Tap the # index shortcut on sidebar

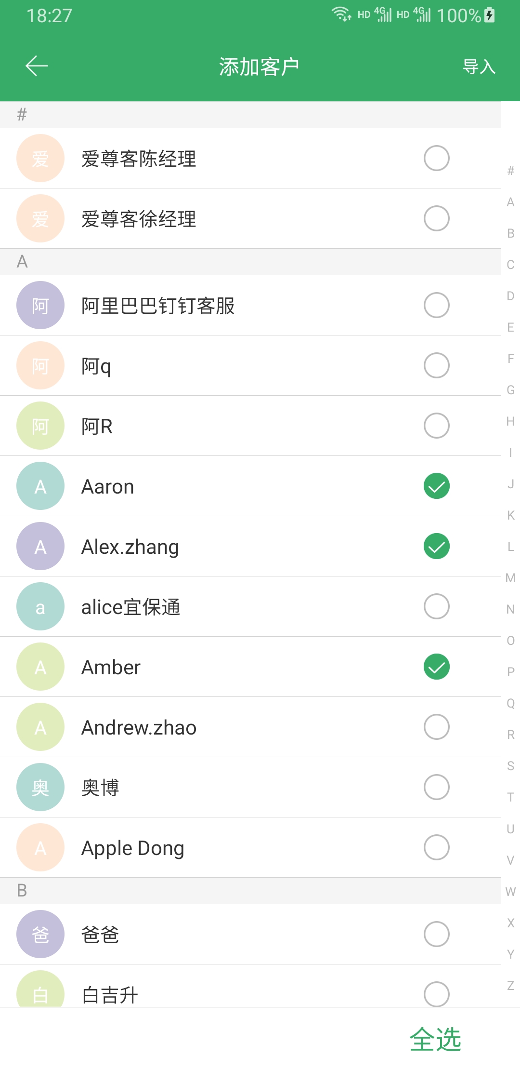(510, 171)
